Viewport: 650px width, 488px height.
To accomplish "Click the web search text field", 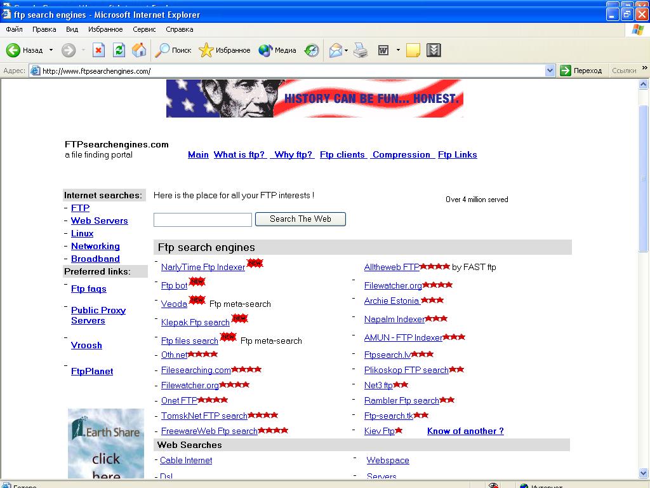I will click(202, 219).
